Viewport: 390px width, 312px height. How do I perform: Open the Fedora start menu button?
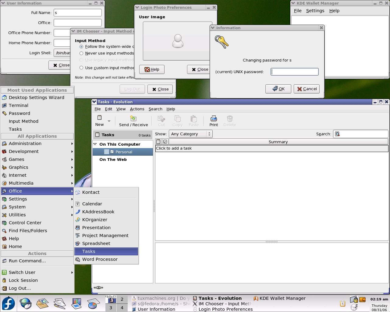click(8, 304)
